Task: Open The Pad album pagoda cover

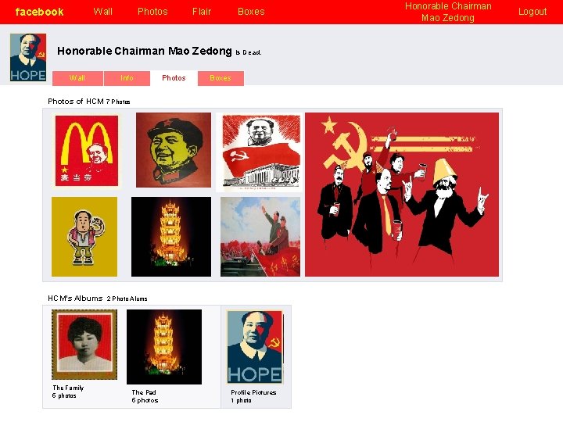Action: coord(164,347)
